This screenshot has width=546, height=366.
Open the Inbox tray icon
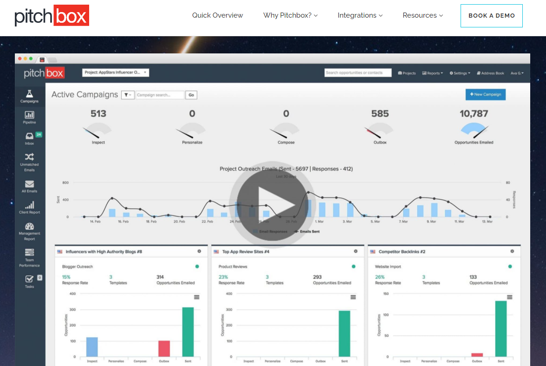tap(29, 136)
